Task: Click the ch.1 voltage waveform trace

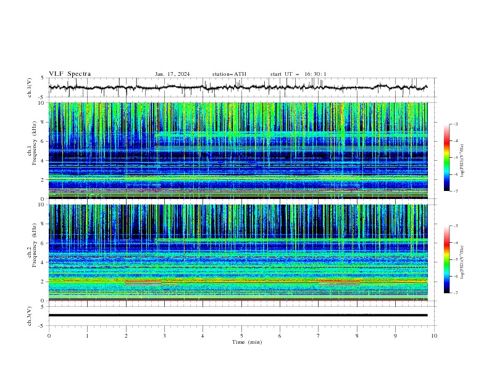Action: 238,87
